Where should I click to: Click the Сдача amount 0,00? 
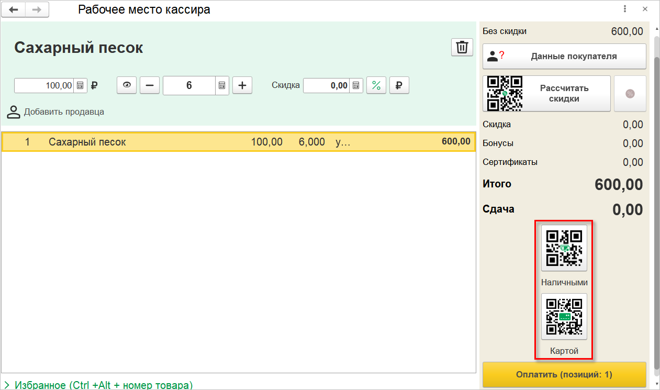pos(628,209)
